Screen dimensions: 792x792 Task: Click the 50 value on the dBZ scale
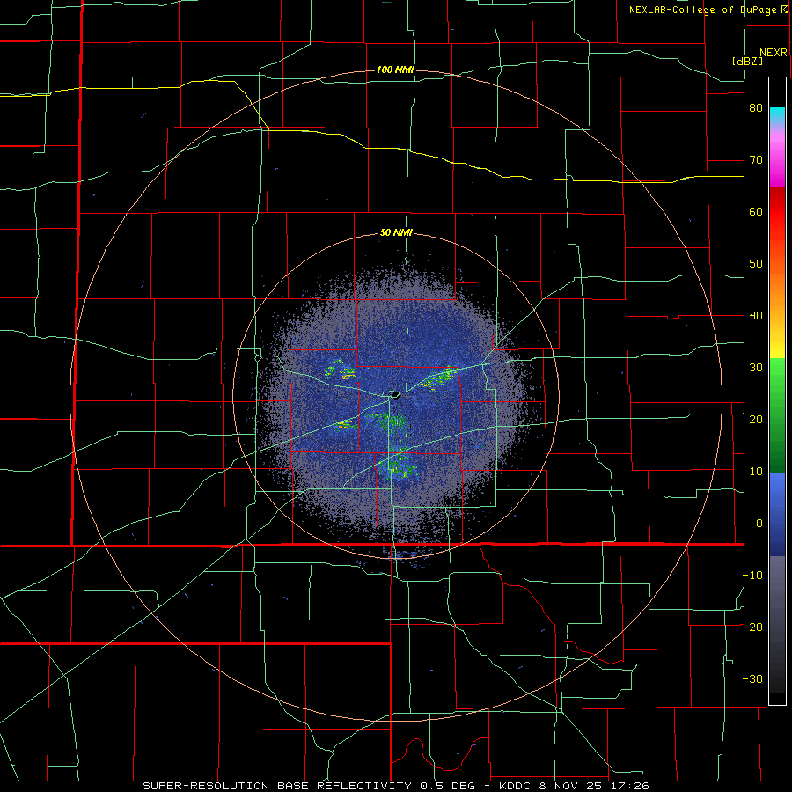(756, 264)
